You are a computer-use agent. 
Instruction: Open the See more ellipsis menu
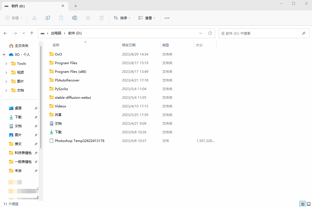(x=167, y=18)
